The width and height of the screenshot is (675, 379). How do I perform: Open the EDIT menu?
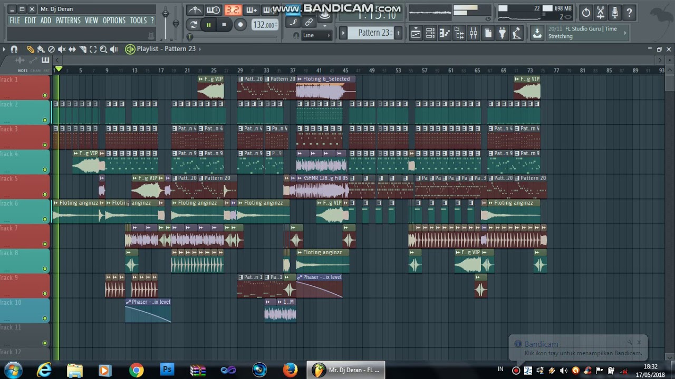tap(30, 21)
